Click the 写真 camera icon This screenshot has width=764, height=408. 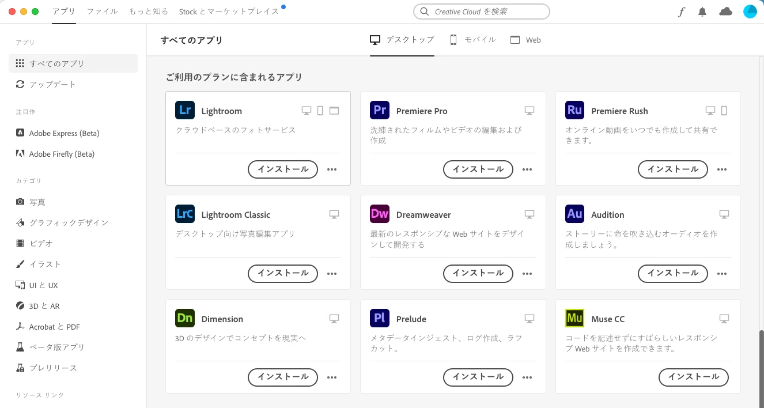click(20, 202)
